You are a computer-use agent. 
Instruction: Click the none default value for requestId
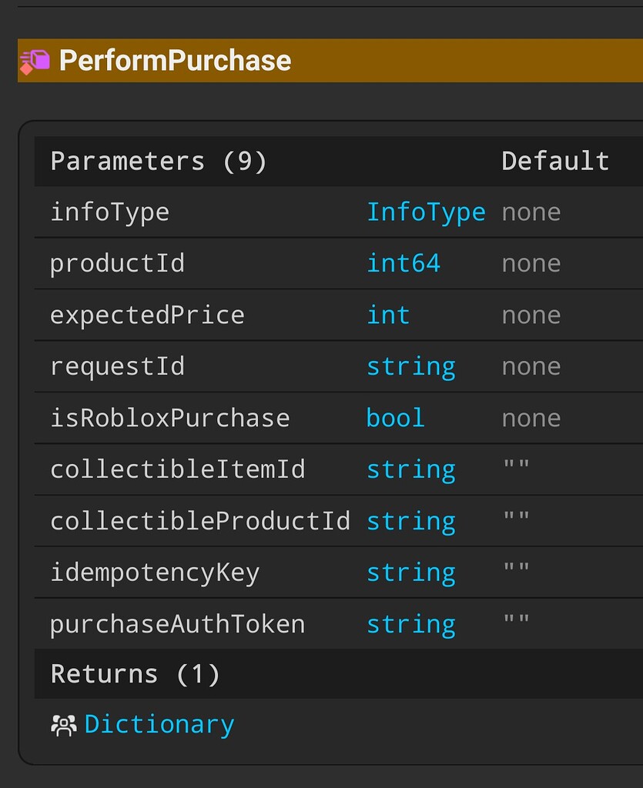(x=531, y=366)
